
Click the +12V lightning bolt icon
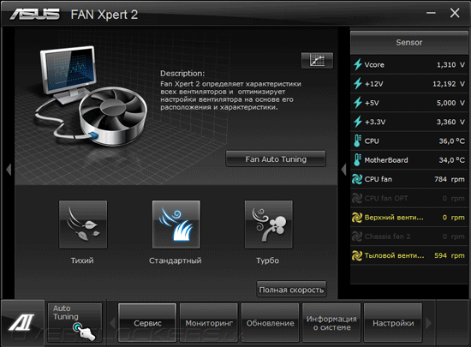[x=357, y=83]
